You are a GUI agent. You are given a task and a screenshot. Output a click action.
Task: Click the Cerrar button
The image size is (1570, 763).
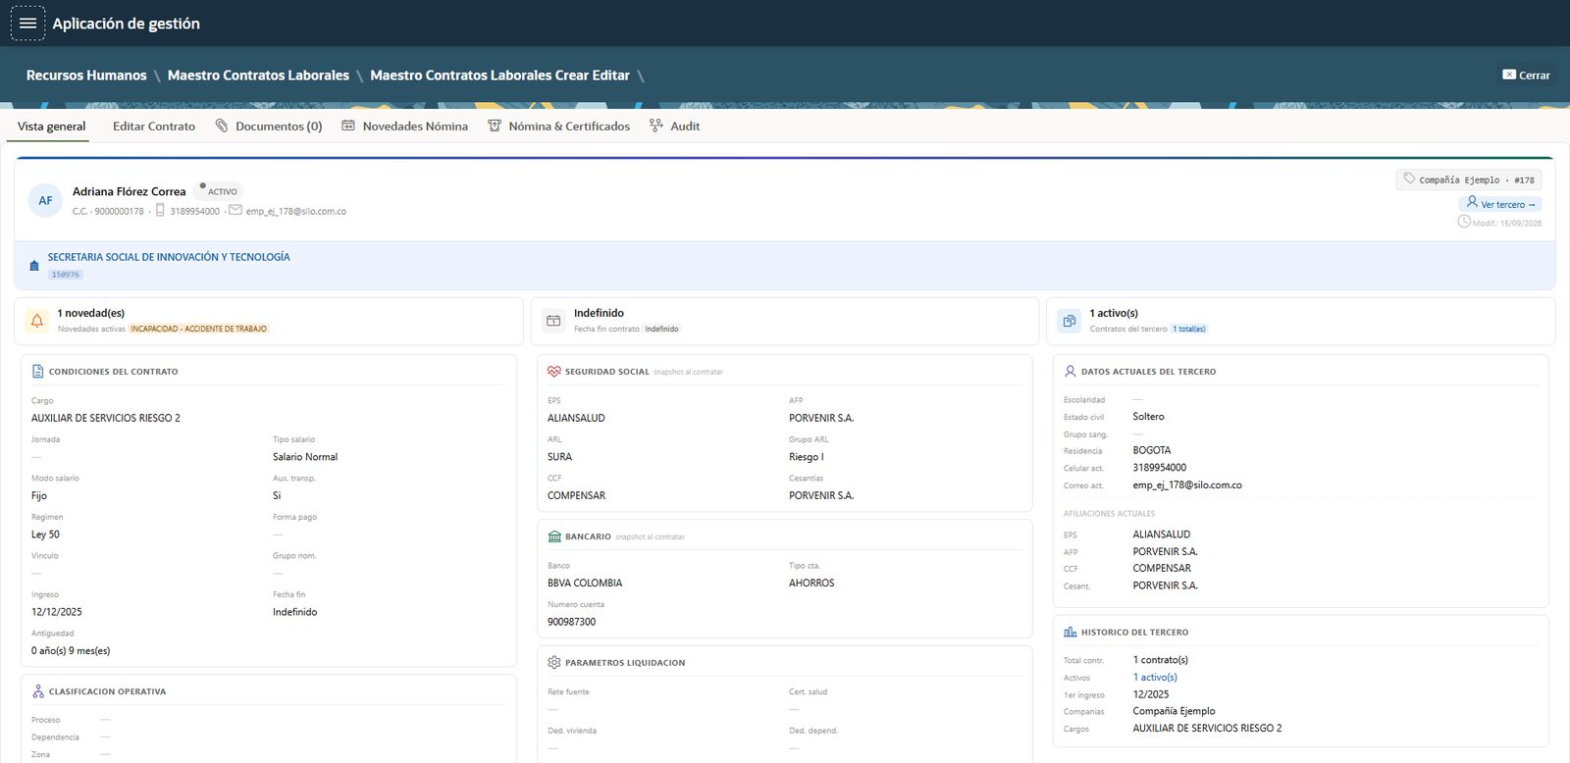[x=1526, y=75]
